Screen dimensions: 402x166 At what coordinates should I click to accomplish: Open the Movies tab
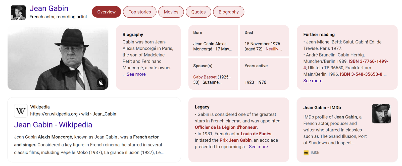(171, 12)
